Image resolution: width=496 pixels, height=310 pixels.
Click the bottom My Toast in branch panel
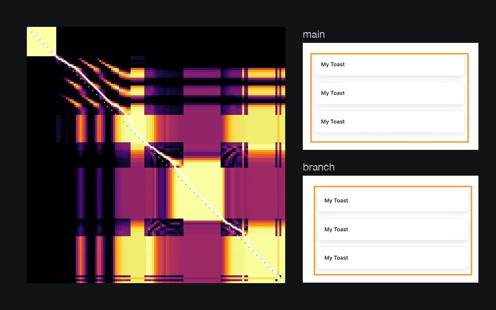coord(393,258)
